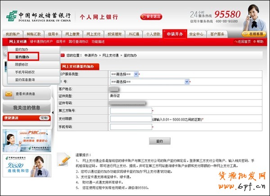Image resolution: width=270 pixels, height=196 pixels.
Task: Click the 手机号码 input field
Action: [130, 128]
